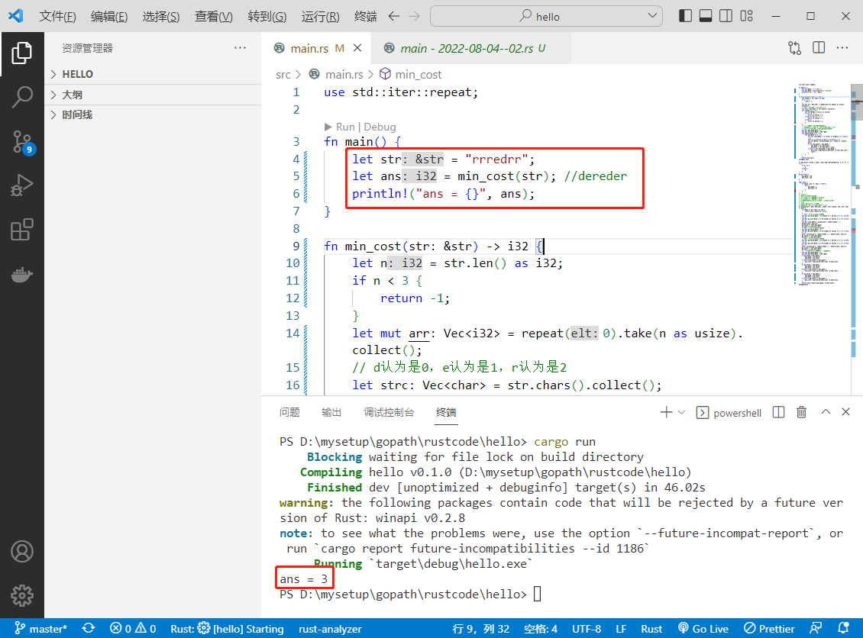Click the rust-analyzer status item
Screen dimensions: 863x638
pos(330,629)
